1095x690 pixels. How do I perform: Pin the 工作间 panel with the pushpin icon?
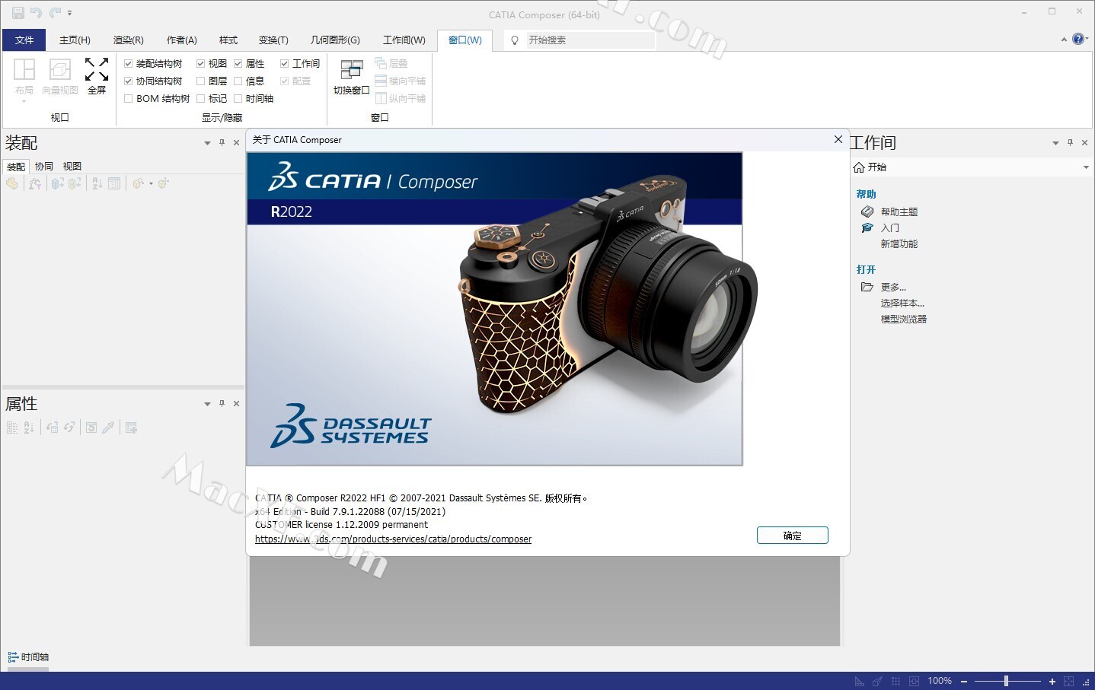point(1070,142)
